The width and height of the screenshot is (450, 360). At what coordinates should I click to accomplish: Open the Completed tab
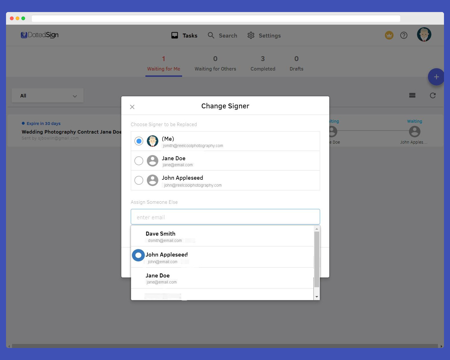coord(263,64)
